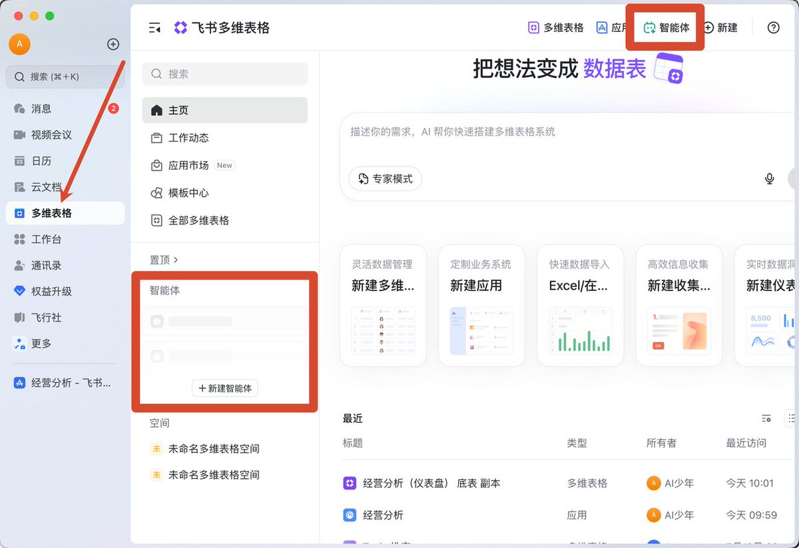Click the microphone voice input icon
This screenshot has height=548, width=799.
(769, 178)
